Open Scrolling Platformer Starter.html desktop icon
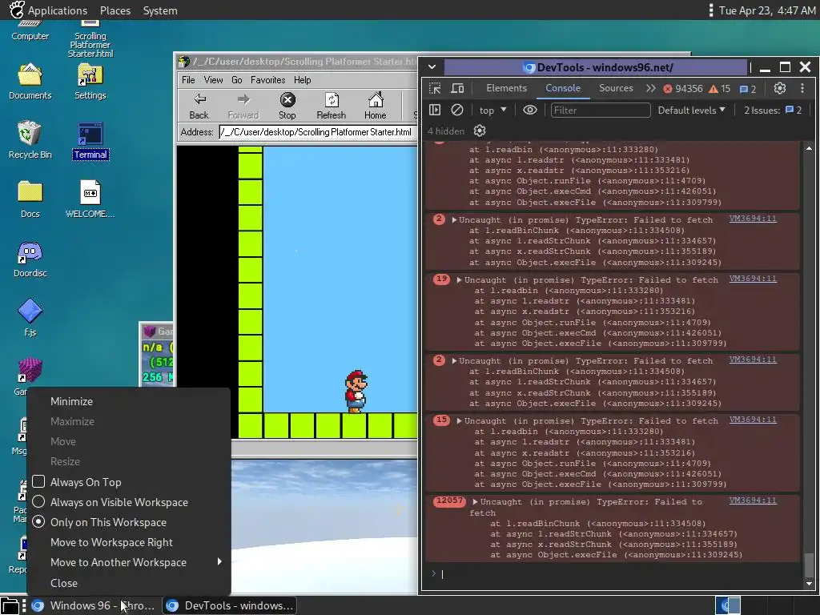Screen dimensions: 820x615 pos(90,39)
